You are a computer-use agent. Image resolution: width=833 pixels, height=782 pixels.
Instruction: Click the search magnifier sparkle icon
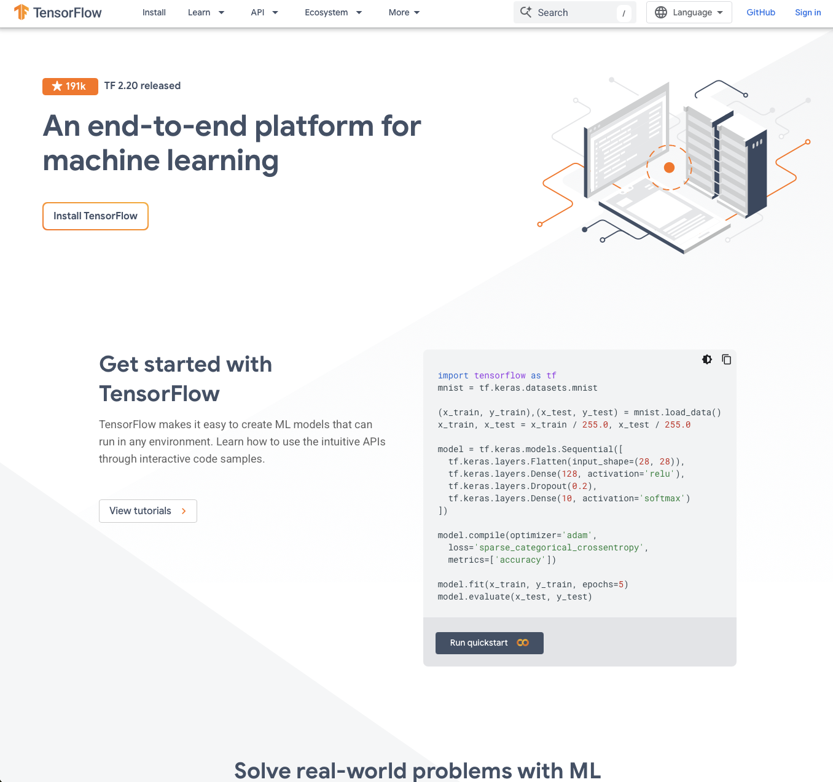(x=526, y=12)
